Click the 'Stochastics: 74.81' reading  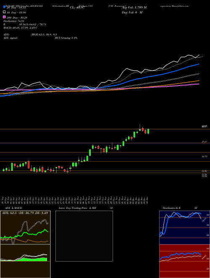pyautogui.click(x=14, y=21)
